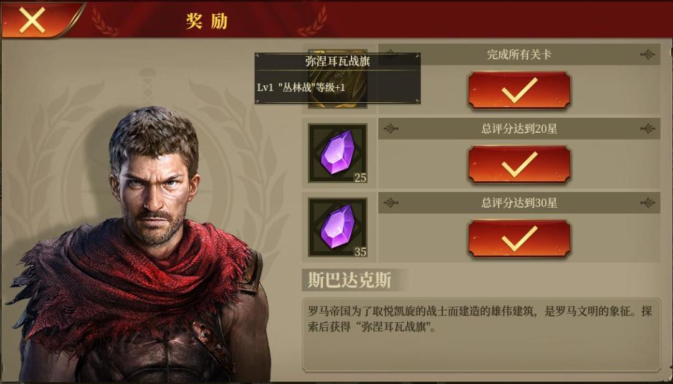Viewport: 673px width, 384px height.
Task: Click the 斯巴达克斯 name label
Action: (350, 281)
